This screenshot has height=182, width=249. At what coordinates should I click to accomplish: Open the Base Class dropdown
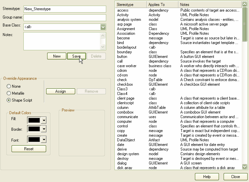pyautogui.click(x=103, y=27)
